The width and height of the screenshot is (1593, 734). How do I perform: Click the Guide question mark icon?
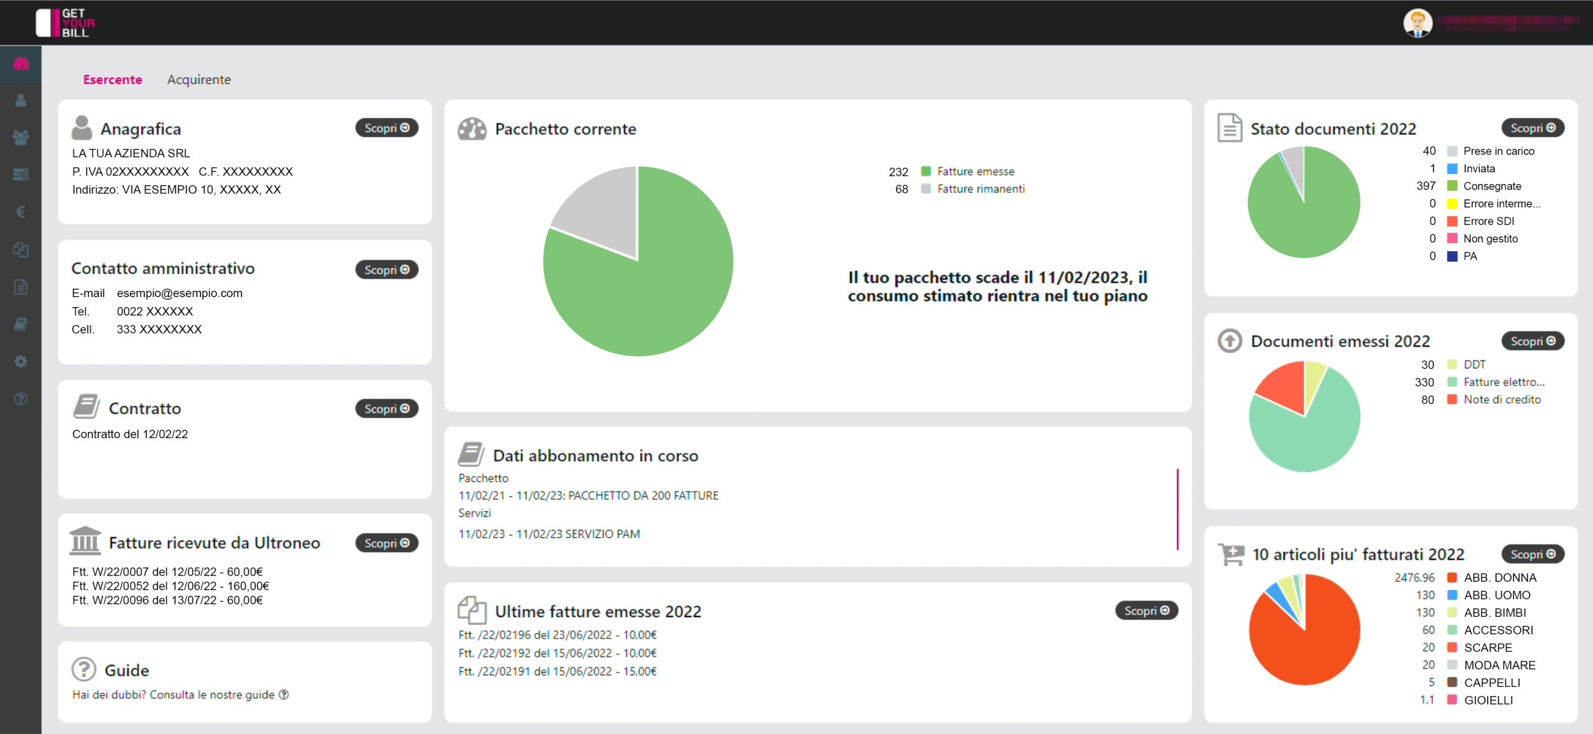pos(84,669)
